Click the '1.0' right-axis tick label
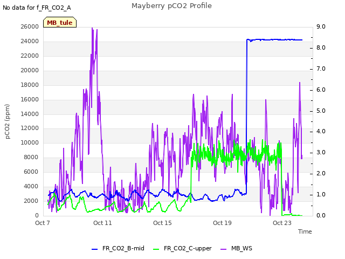345x259 pixels. click(x=321, y=194)
